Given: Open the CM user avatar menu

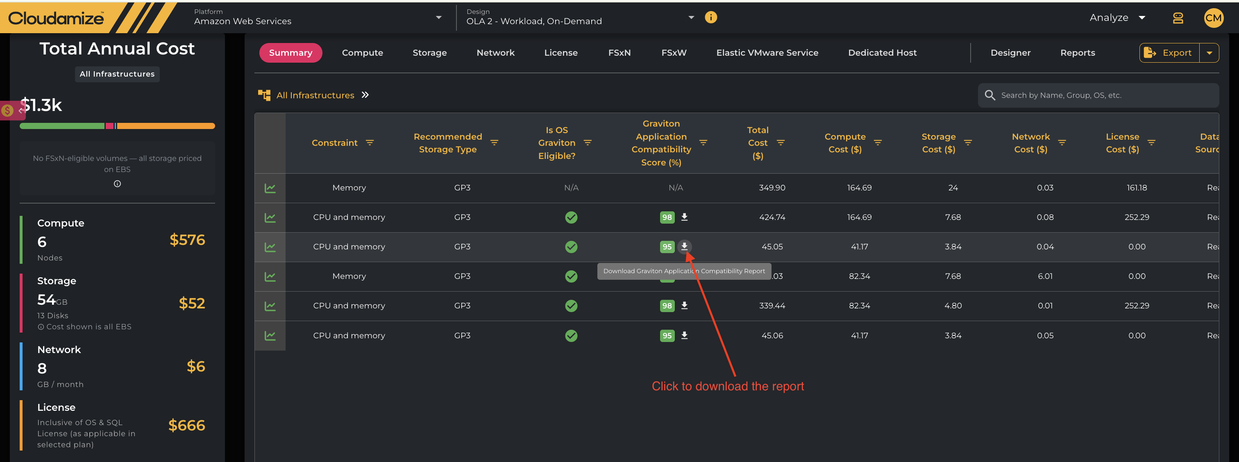Looking at the screenshot, I should [x=1213, y=18].
